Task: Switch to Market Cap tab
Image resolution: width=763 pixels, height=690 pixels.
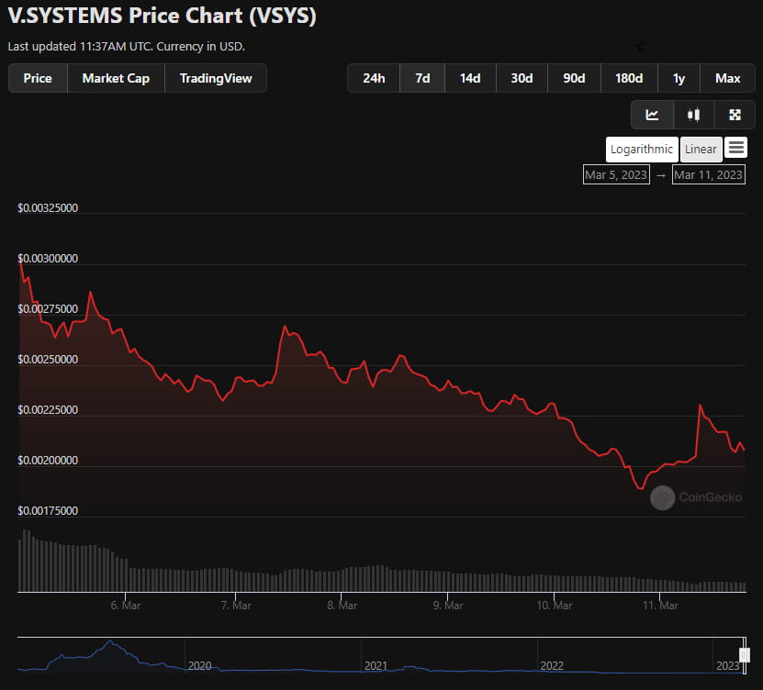Action: [x=116, y=78]
